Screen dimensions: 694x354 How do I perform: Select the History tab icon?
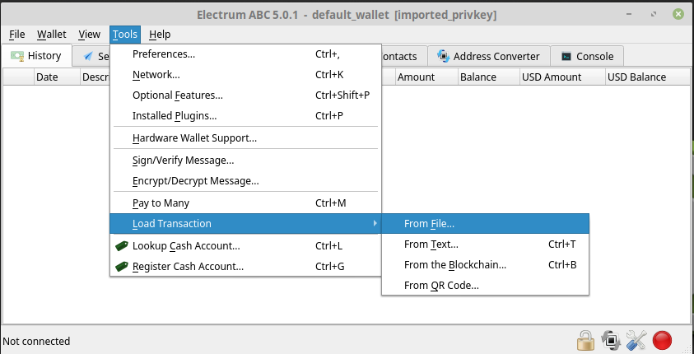pyautogui.click(x=17, y=56)
